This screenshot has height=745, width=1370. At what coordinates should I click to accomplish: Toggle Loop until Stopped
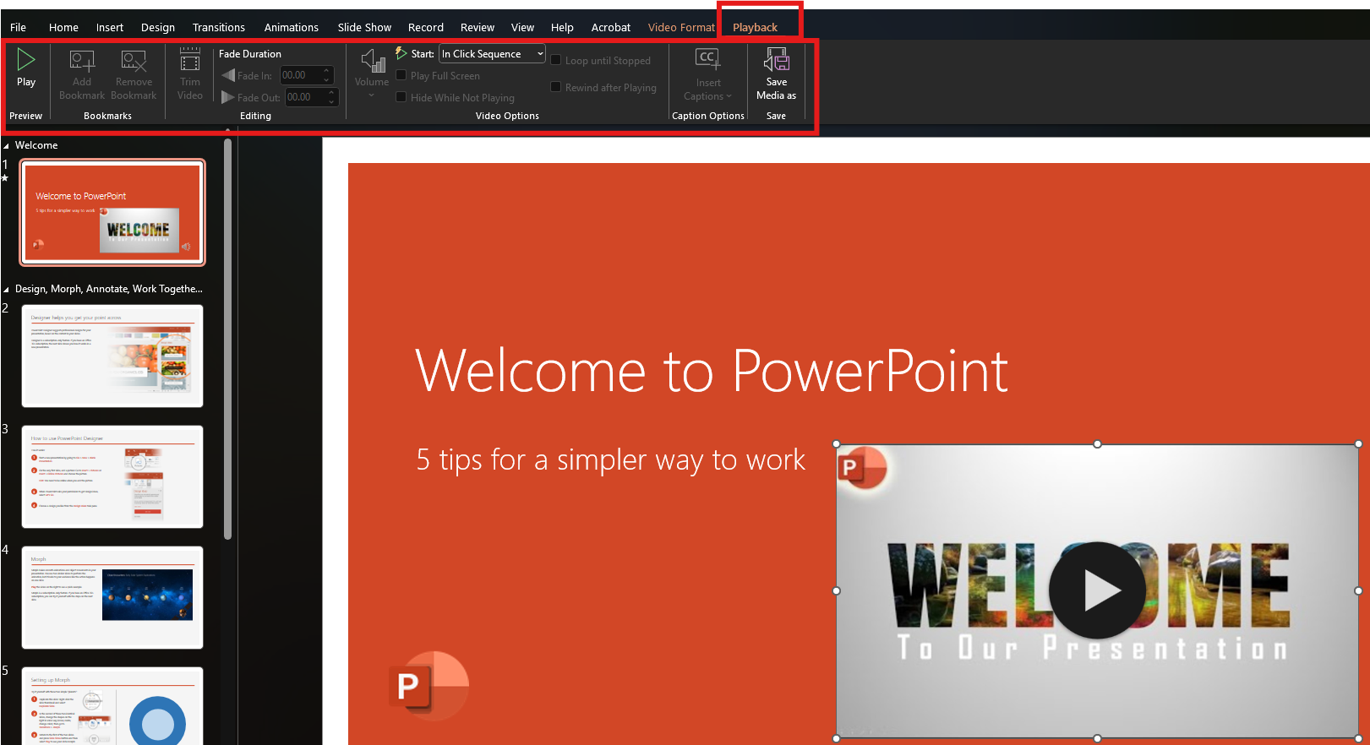[556, 60]
